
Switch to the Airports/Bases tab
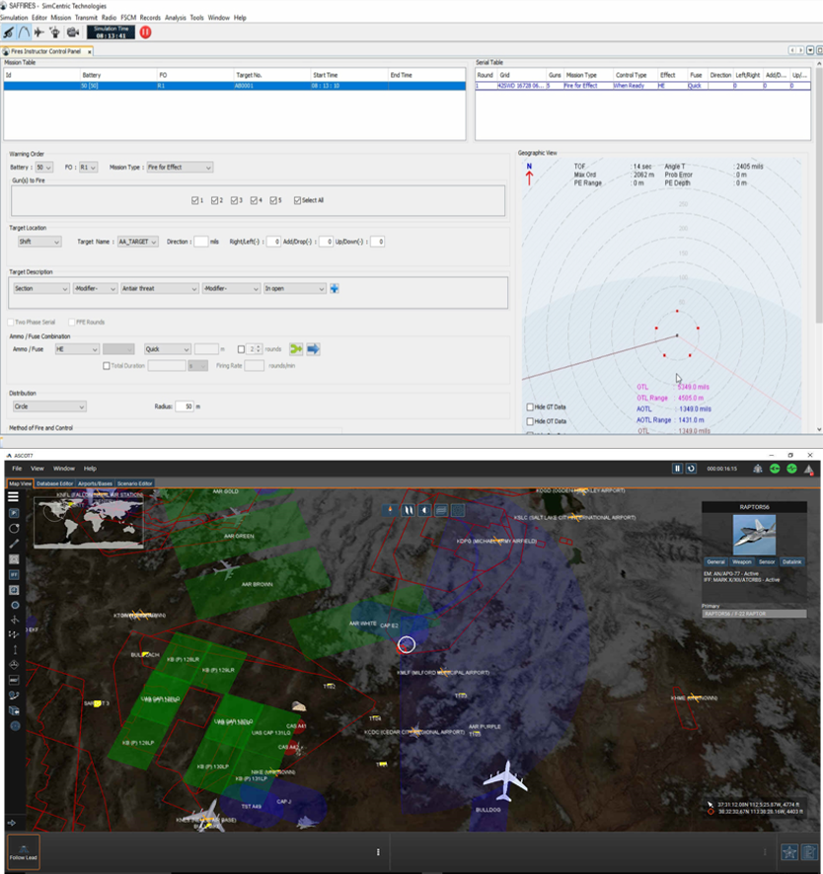click(x=95, y=483)
